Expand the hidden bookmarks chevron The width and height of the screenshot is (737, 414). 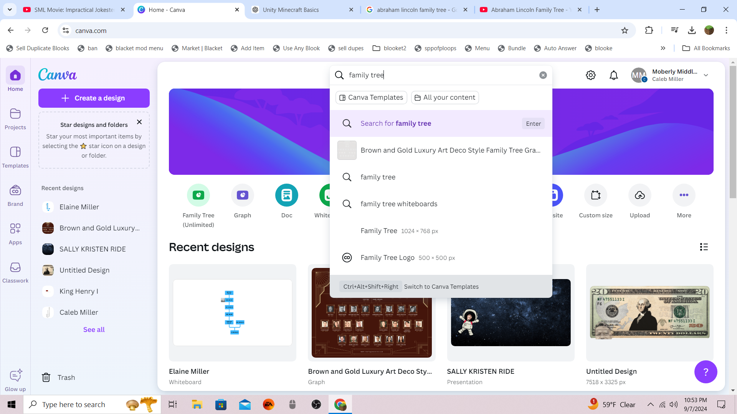pyautogui.click(x=663, y=48)
